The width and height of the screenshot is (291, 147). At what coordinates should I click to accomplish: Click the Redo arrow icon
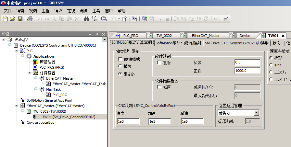47,19
